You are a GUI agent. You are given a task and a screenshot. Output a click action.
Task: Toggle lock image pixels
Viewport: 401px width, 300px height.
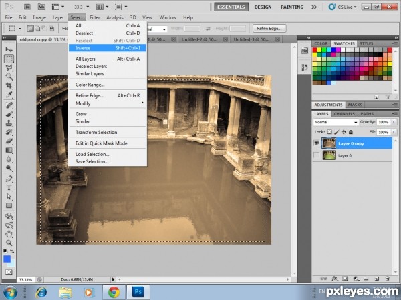[337, 132]
